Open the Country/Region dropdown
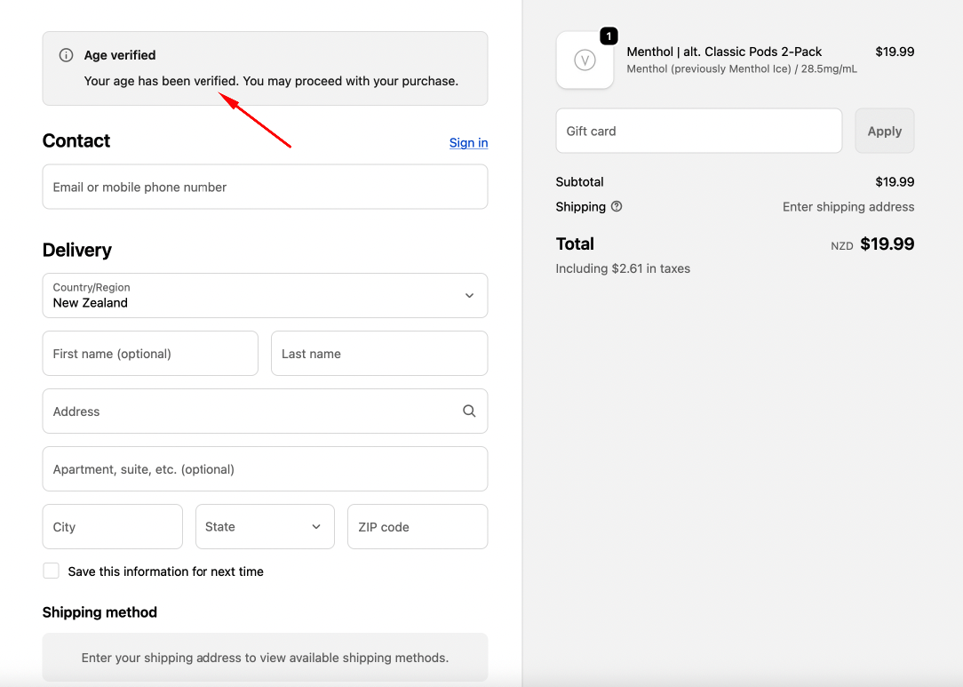 tap(265, 296)
